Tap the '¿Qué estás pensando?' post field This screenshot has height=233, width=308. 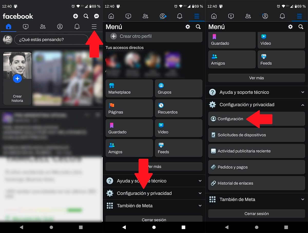pyautogui.click(x=51, y=40)
